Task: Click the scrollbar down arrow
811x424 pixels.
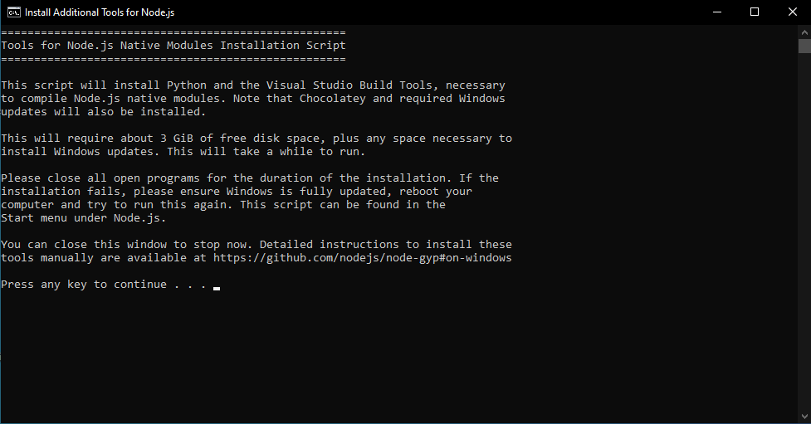Action: tap(804, 417)
